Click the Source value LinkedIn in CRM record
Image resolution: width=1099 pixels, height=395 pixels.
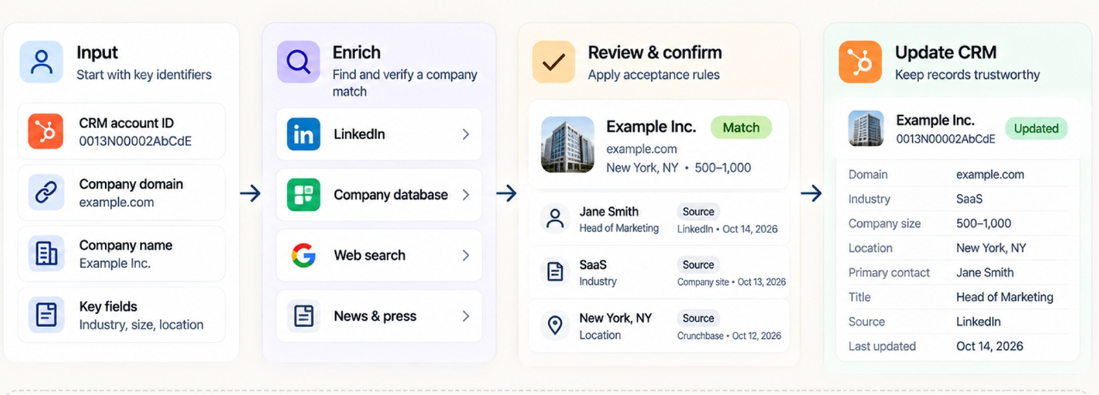tap(978, 322)
